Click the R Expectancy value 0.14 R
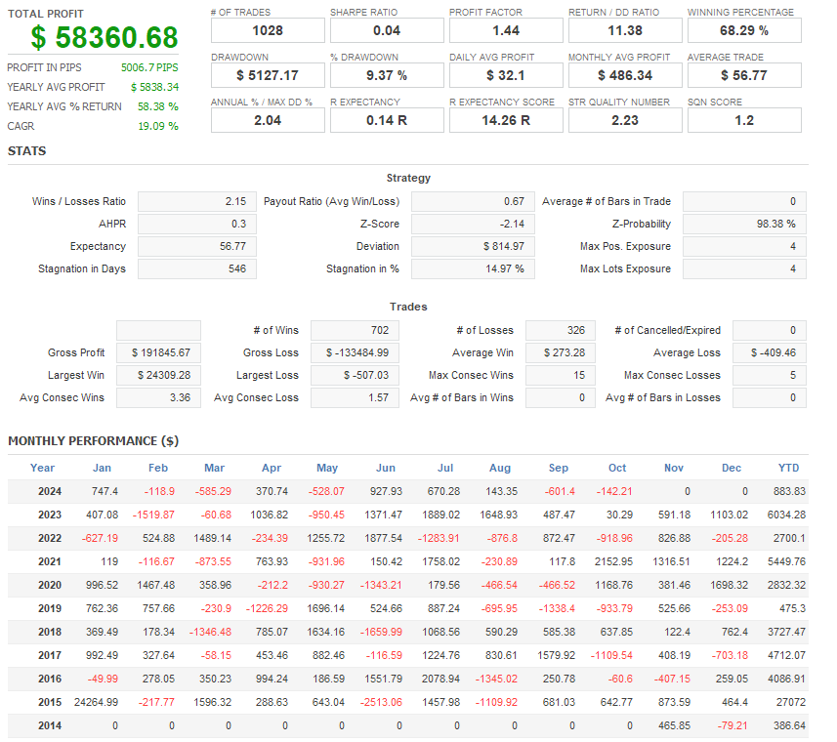837x742 pixels. click(x=387, y=120)
